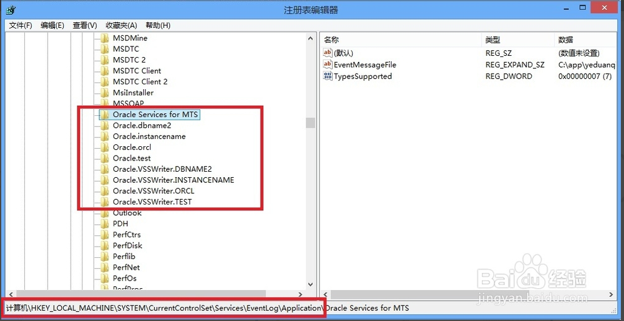Click the values pane horizontal scroll right arrow

(x=611, y=295)
